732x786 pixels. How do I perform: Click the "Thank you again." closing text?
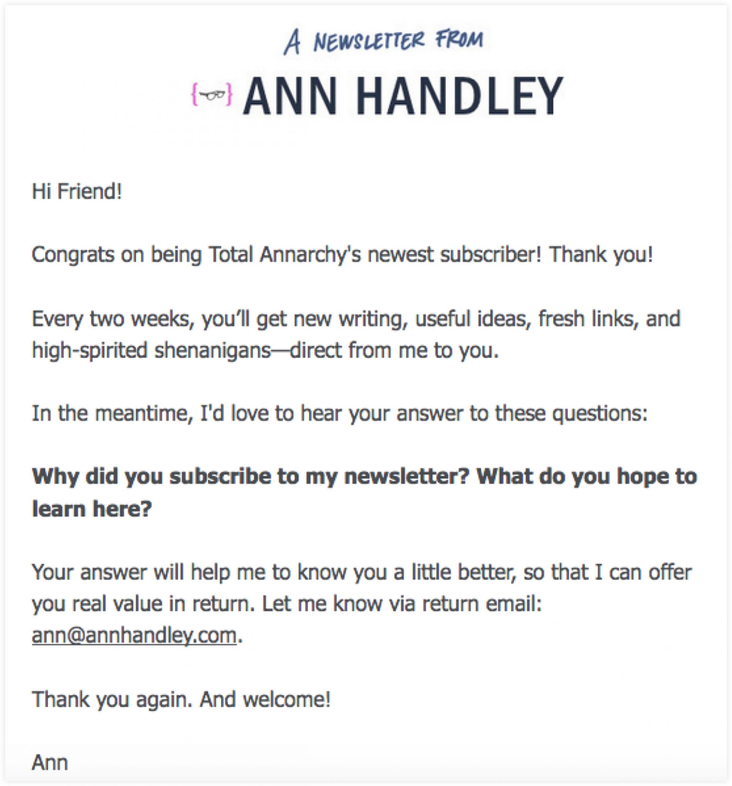112,699
